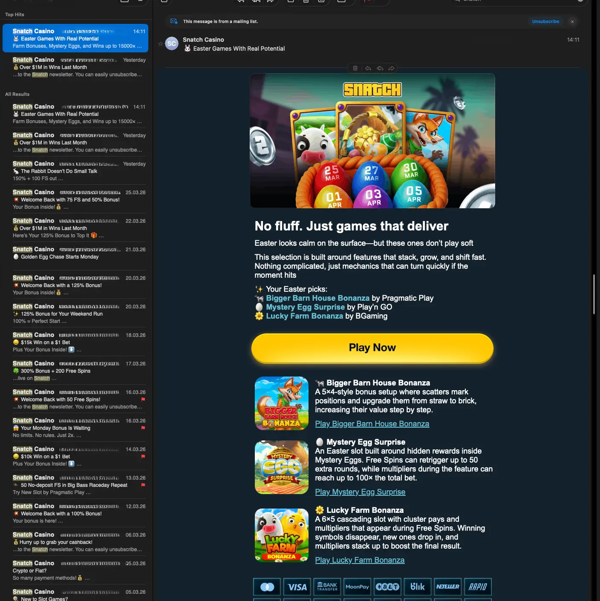This screenshot has width=600, height=601.
Task: Click the mailing list envelope icon in banner
Action: click(x=174, y=21)
